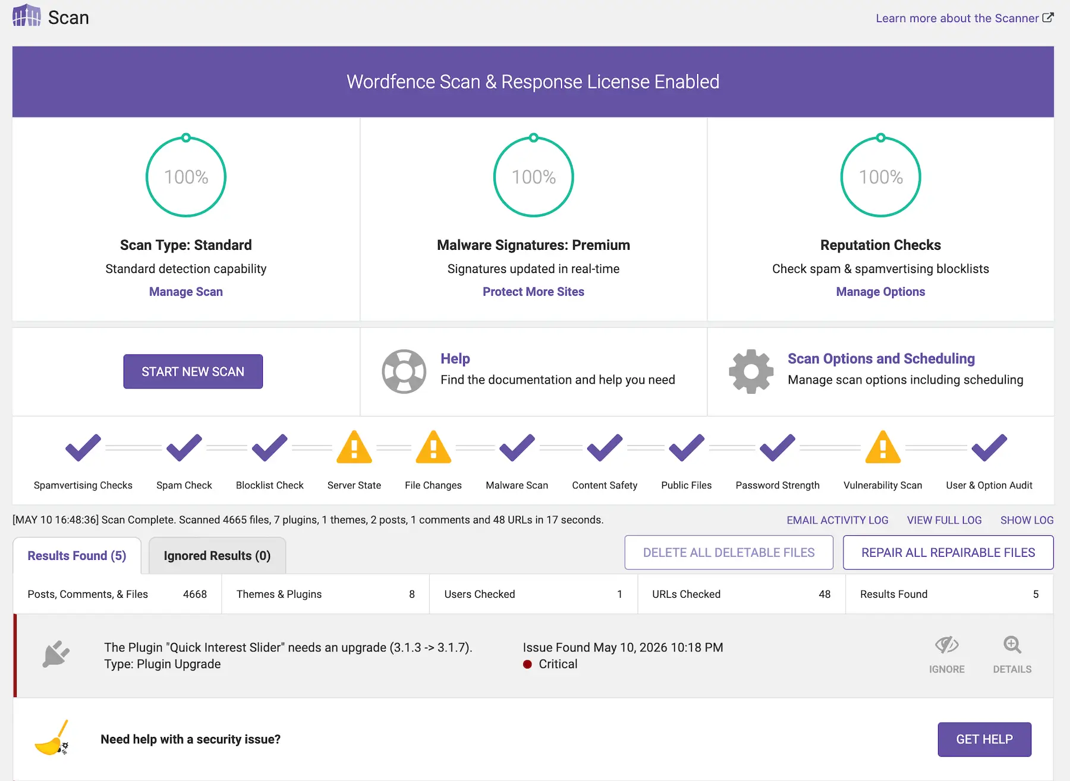Click the Scan Type 100% progress circle

click(186, 176)
